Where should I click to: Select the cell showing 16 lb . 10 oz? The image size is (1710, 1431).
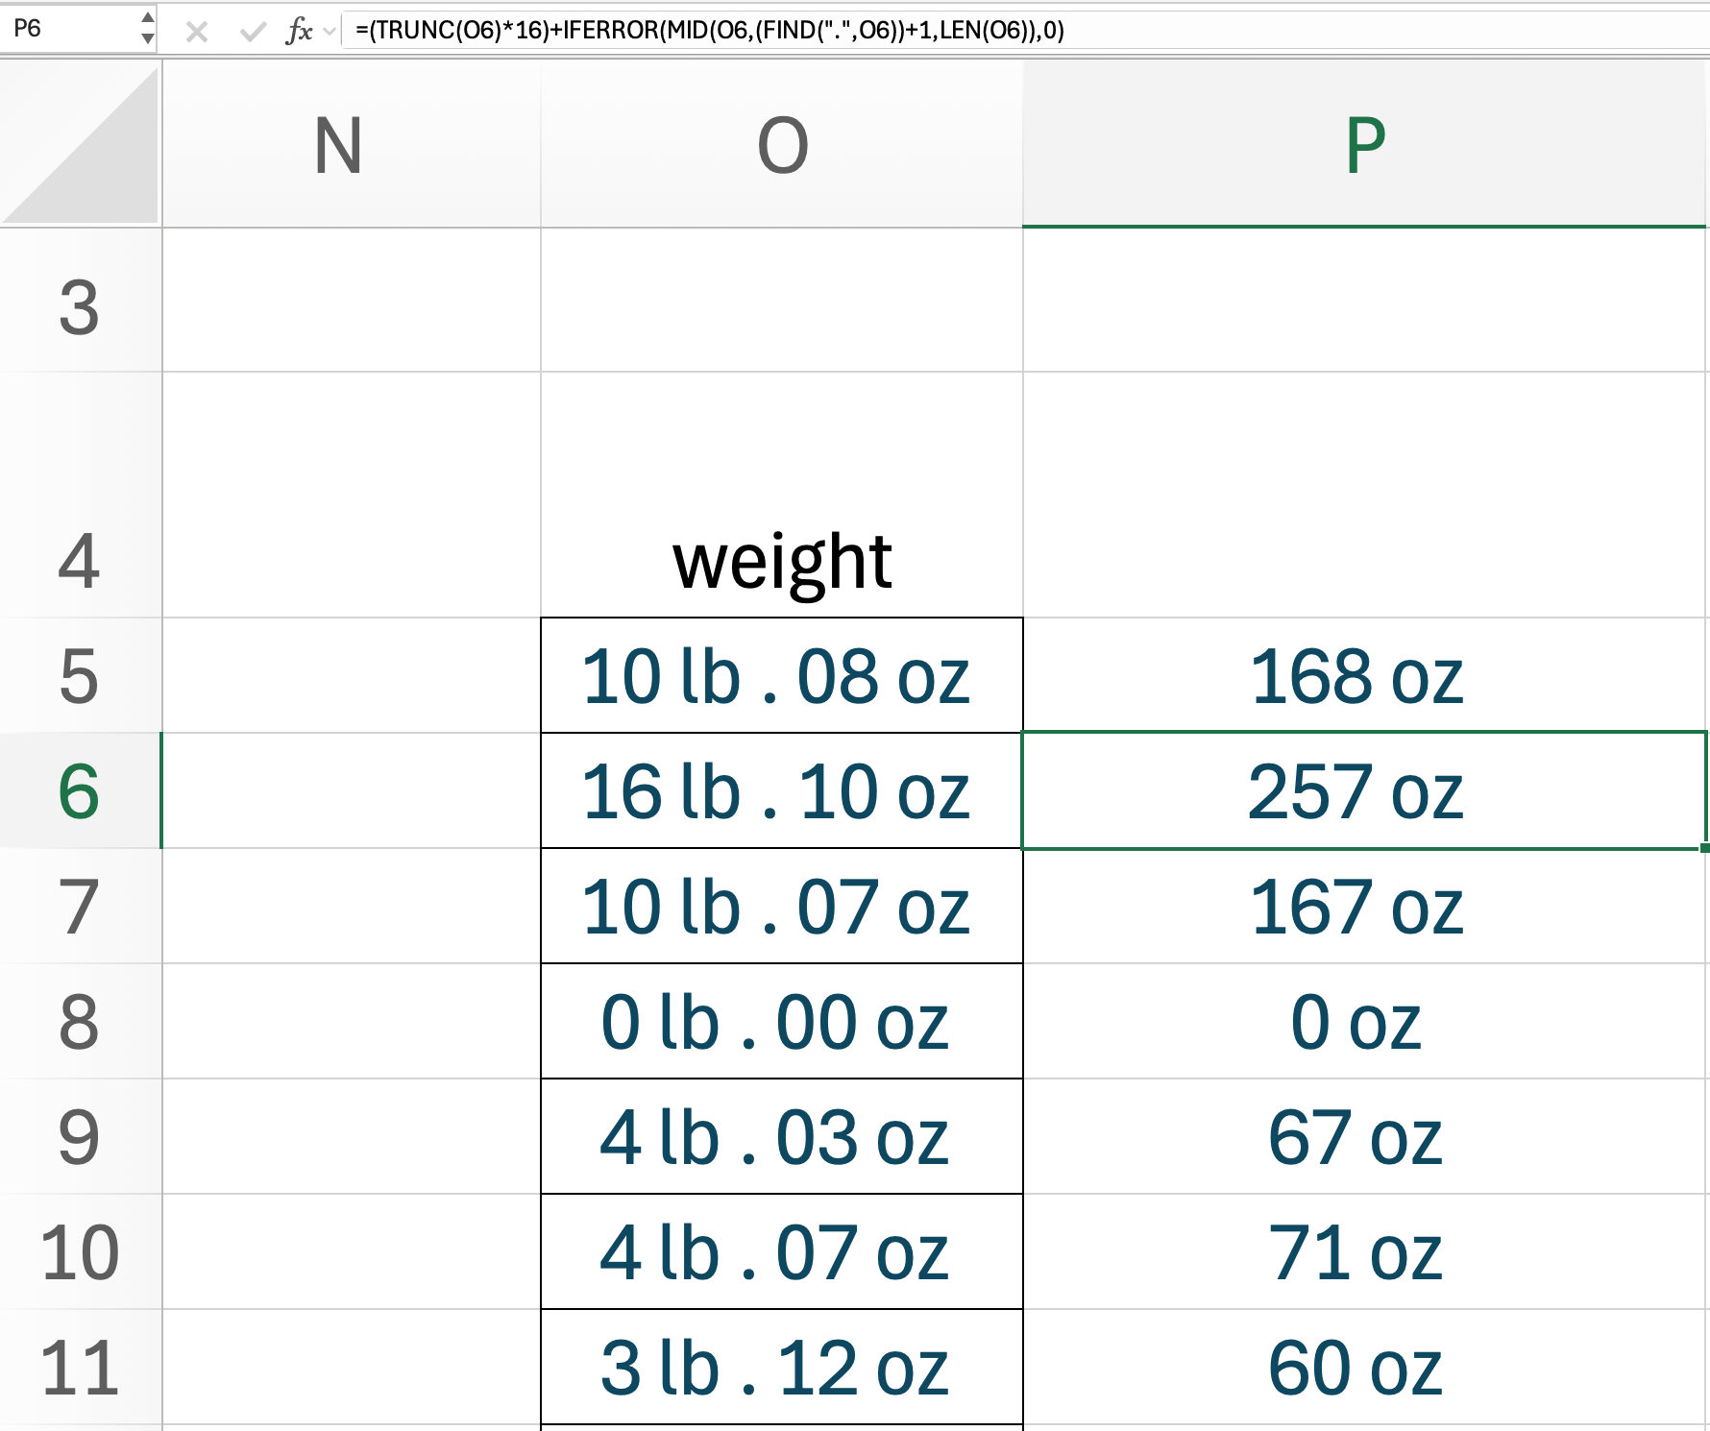coord(781,790)
